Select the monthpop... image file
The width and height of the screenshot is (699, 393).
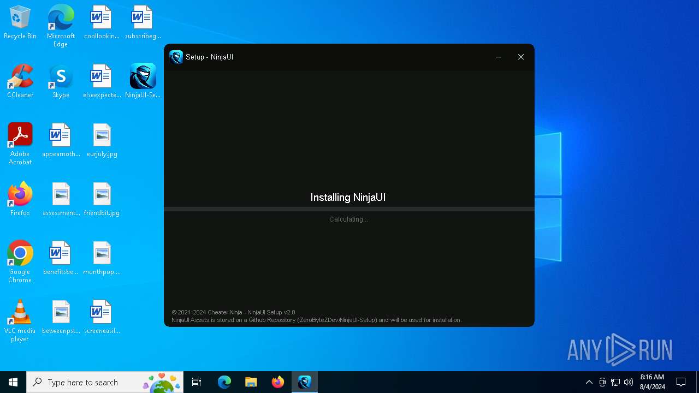coord(102,259)
